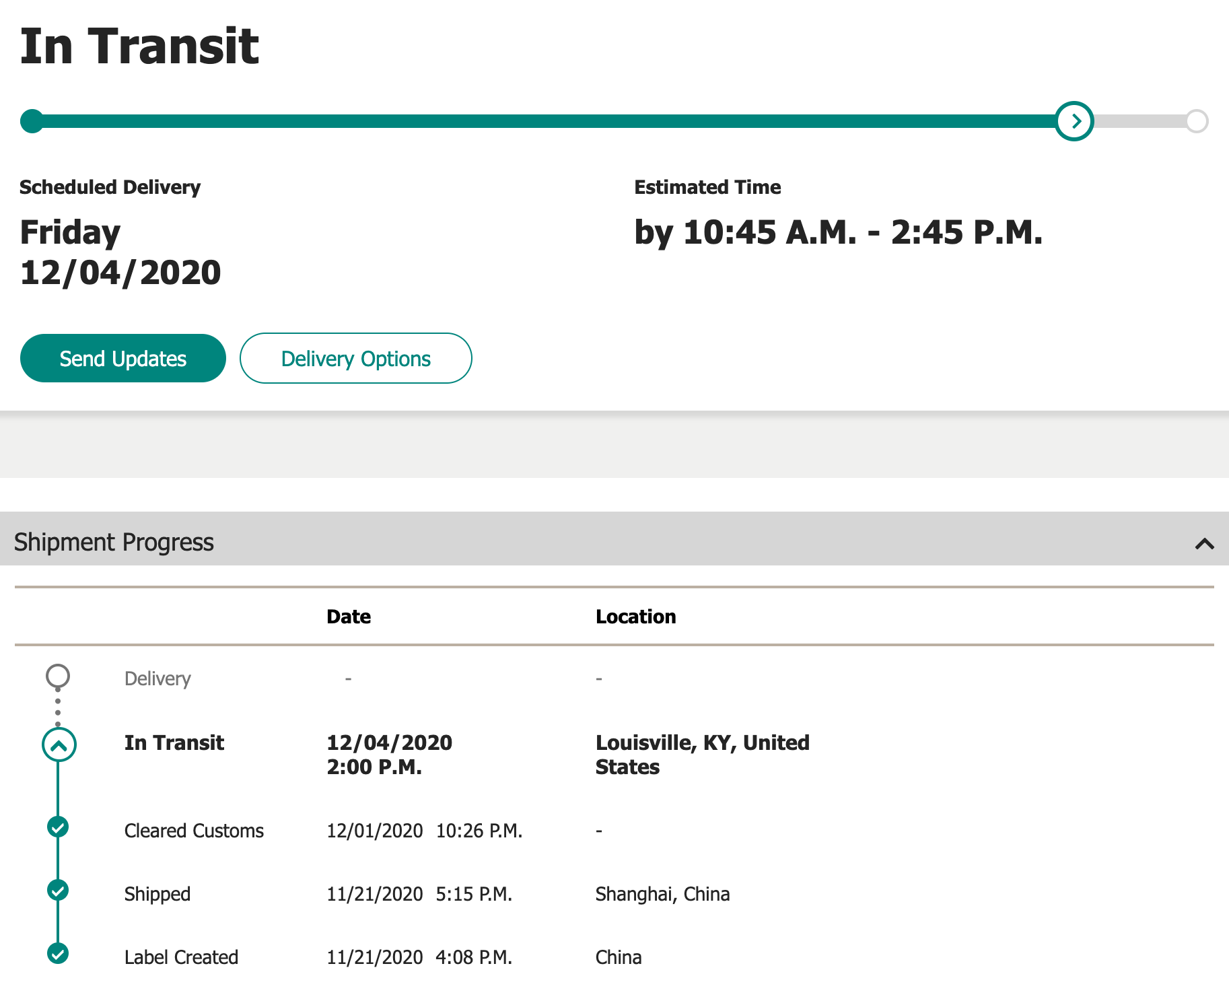Click the Date column header
Screen dimensions: 1229x1003
[x=349, y=617]
